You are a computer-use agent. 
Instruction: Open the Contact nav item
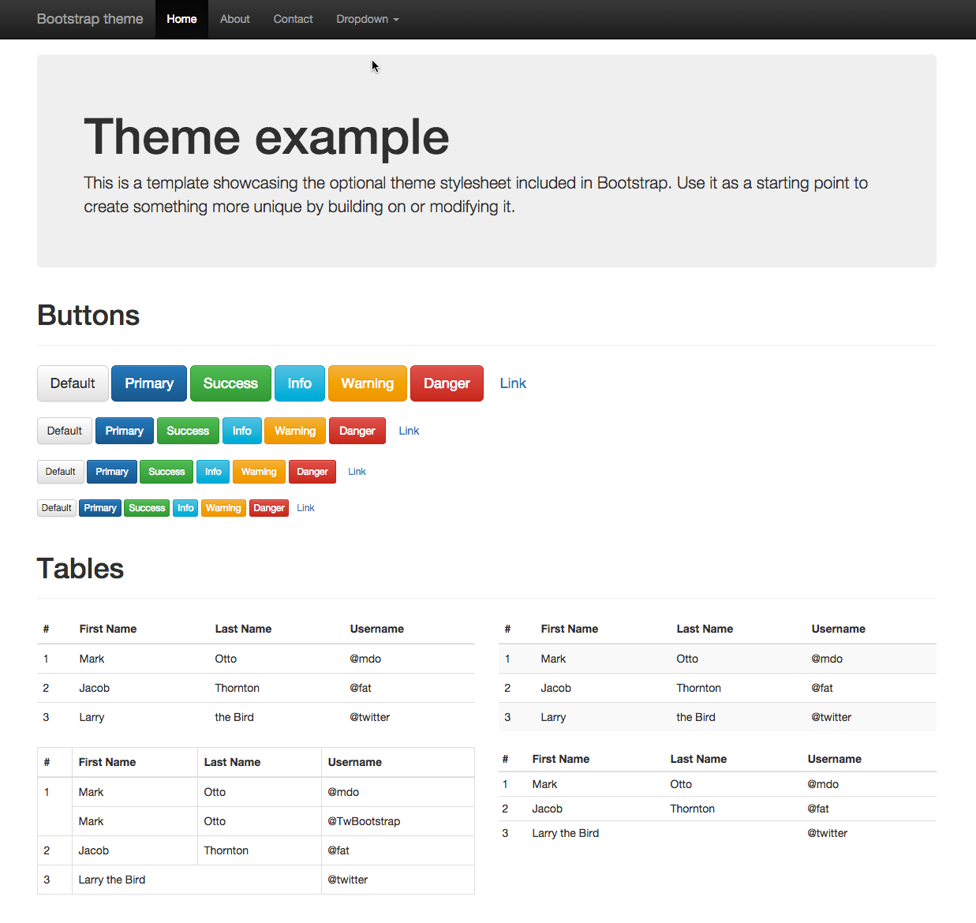coord(293,19)
